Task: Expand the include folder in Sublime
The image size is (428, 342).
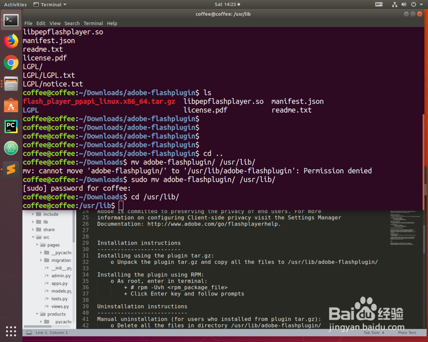Action: point(33,214)
